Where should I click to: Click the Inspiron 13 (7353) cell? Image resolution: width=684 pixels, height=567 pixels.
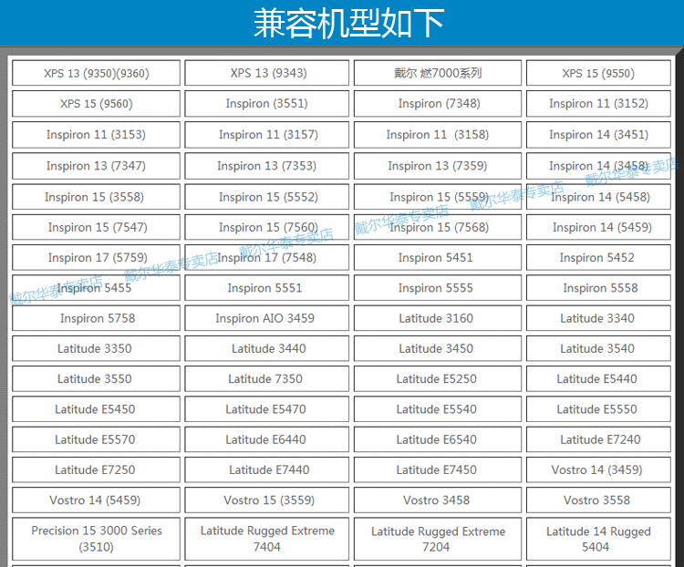click(x=267, y=166)
